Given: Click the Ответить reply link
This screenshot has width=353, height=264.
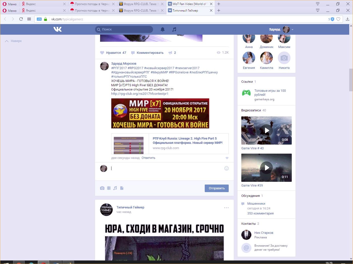Looking at the screenshot, I should [148, 158].
